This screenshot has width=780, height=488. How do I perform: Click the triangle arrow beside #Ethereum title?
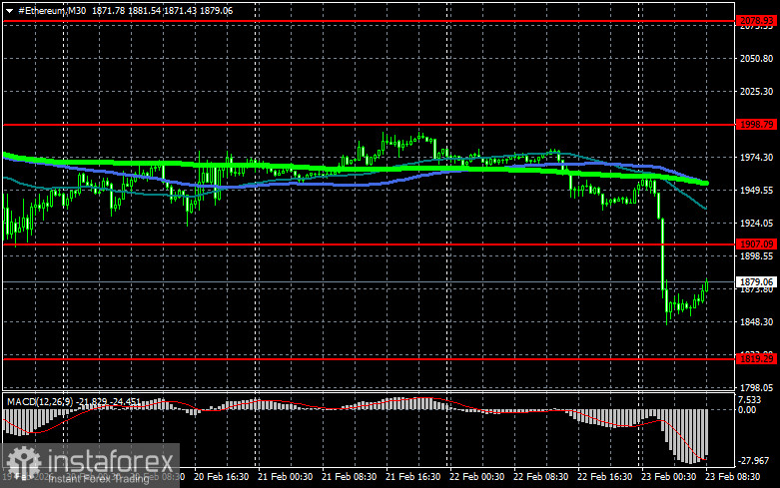click(x=9, y=9)
